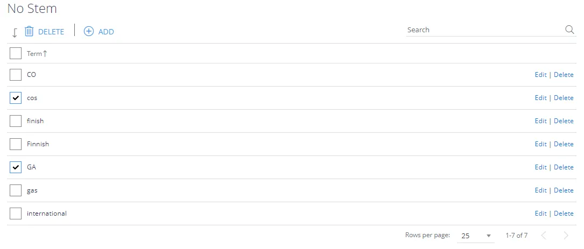Screen dimensions: 584x249
Task: Click the circled plus Add icon
Action: pyautogui.click(x=89, y=31)
